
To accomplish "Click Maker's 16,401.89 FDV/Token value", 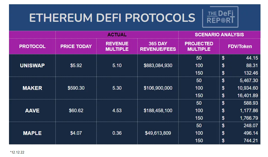I will point(248,96).
